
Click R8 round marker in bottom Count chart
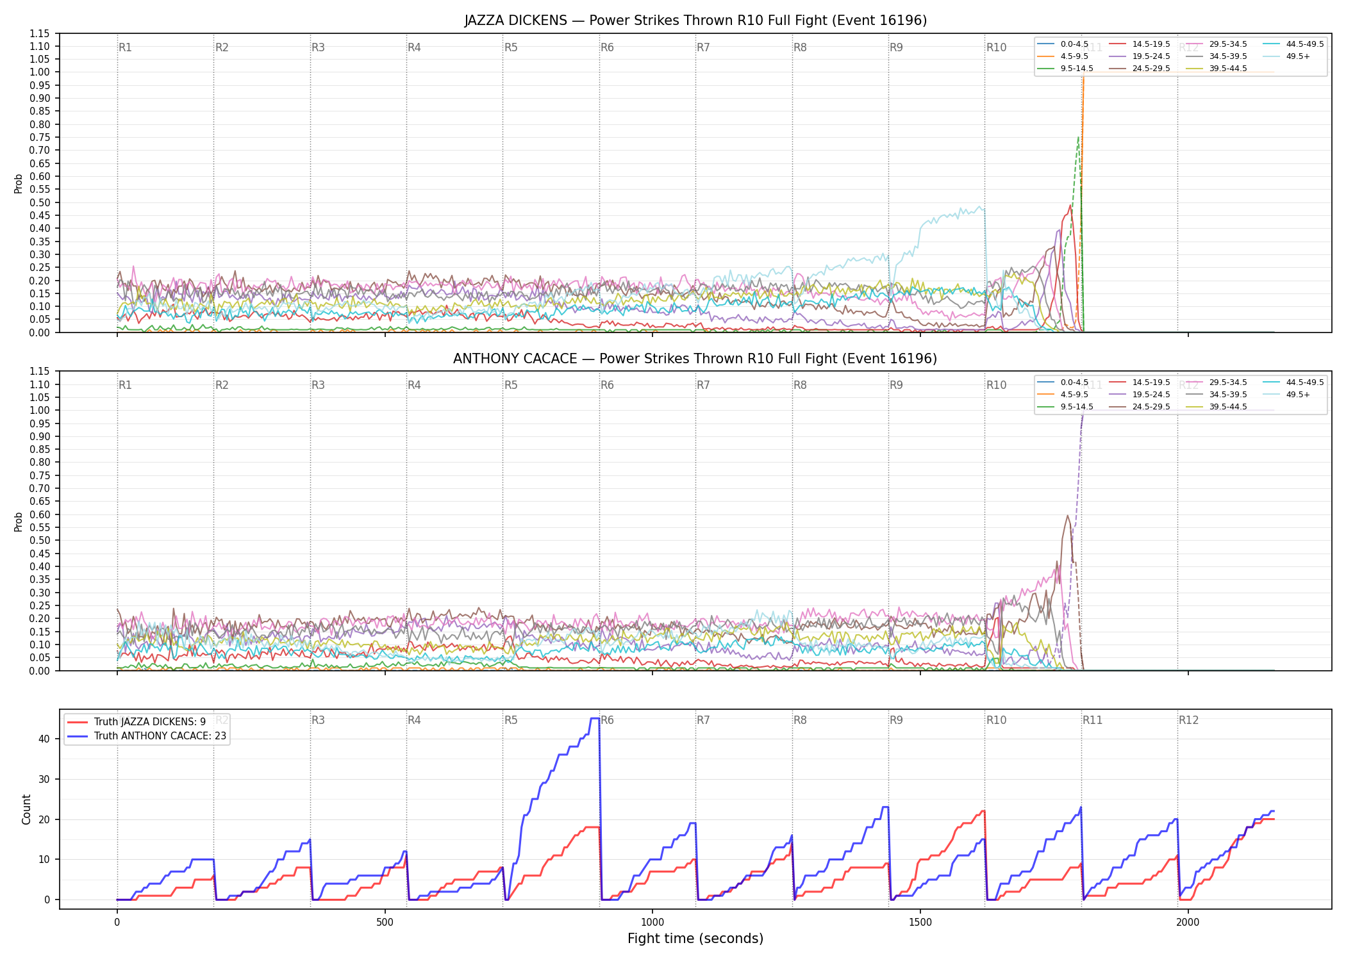pos(800,720)
